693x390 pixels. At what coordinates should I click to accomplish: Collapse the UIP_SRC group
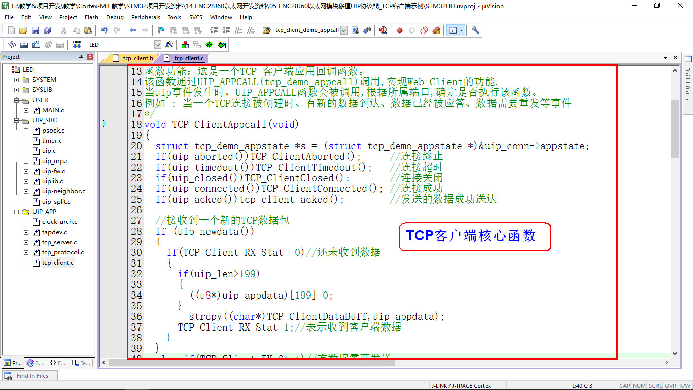[x=17, y=120]
